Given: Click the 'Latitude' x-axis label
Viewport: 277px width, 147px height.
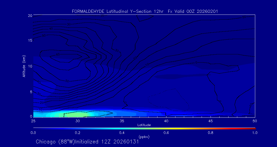Looking at the screenshot, I should click(x=144, y=125).
